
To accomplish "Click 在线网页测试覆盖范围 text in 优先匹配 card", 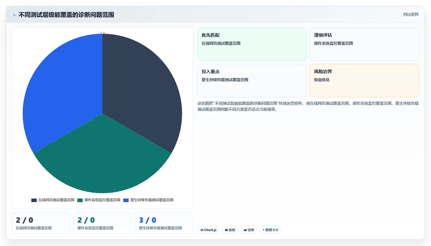I will pos(221,43).
